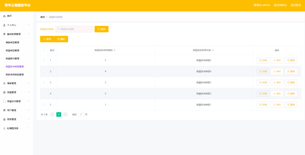This screenshot has width=305, height=155.
Task: Focus the 房屋投诉类型 search input field
Action: [x=74, y=29]
